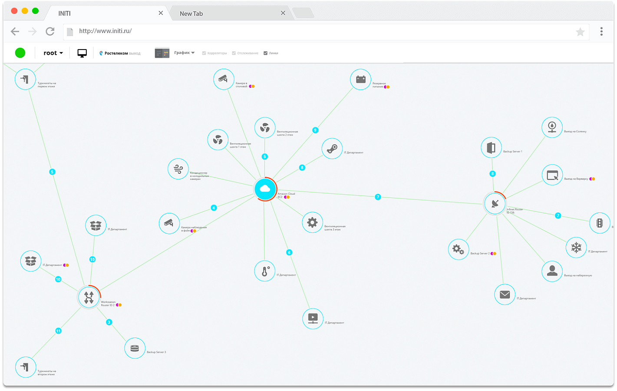Open a new browser tab button

click(304, 13)
